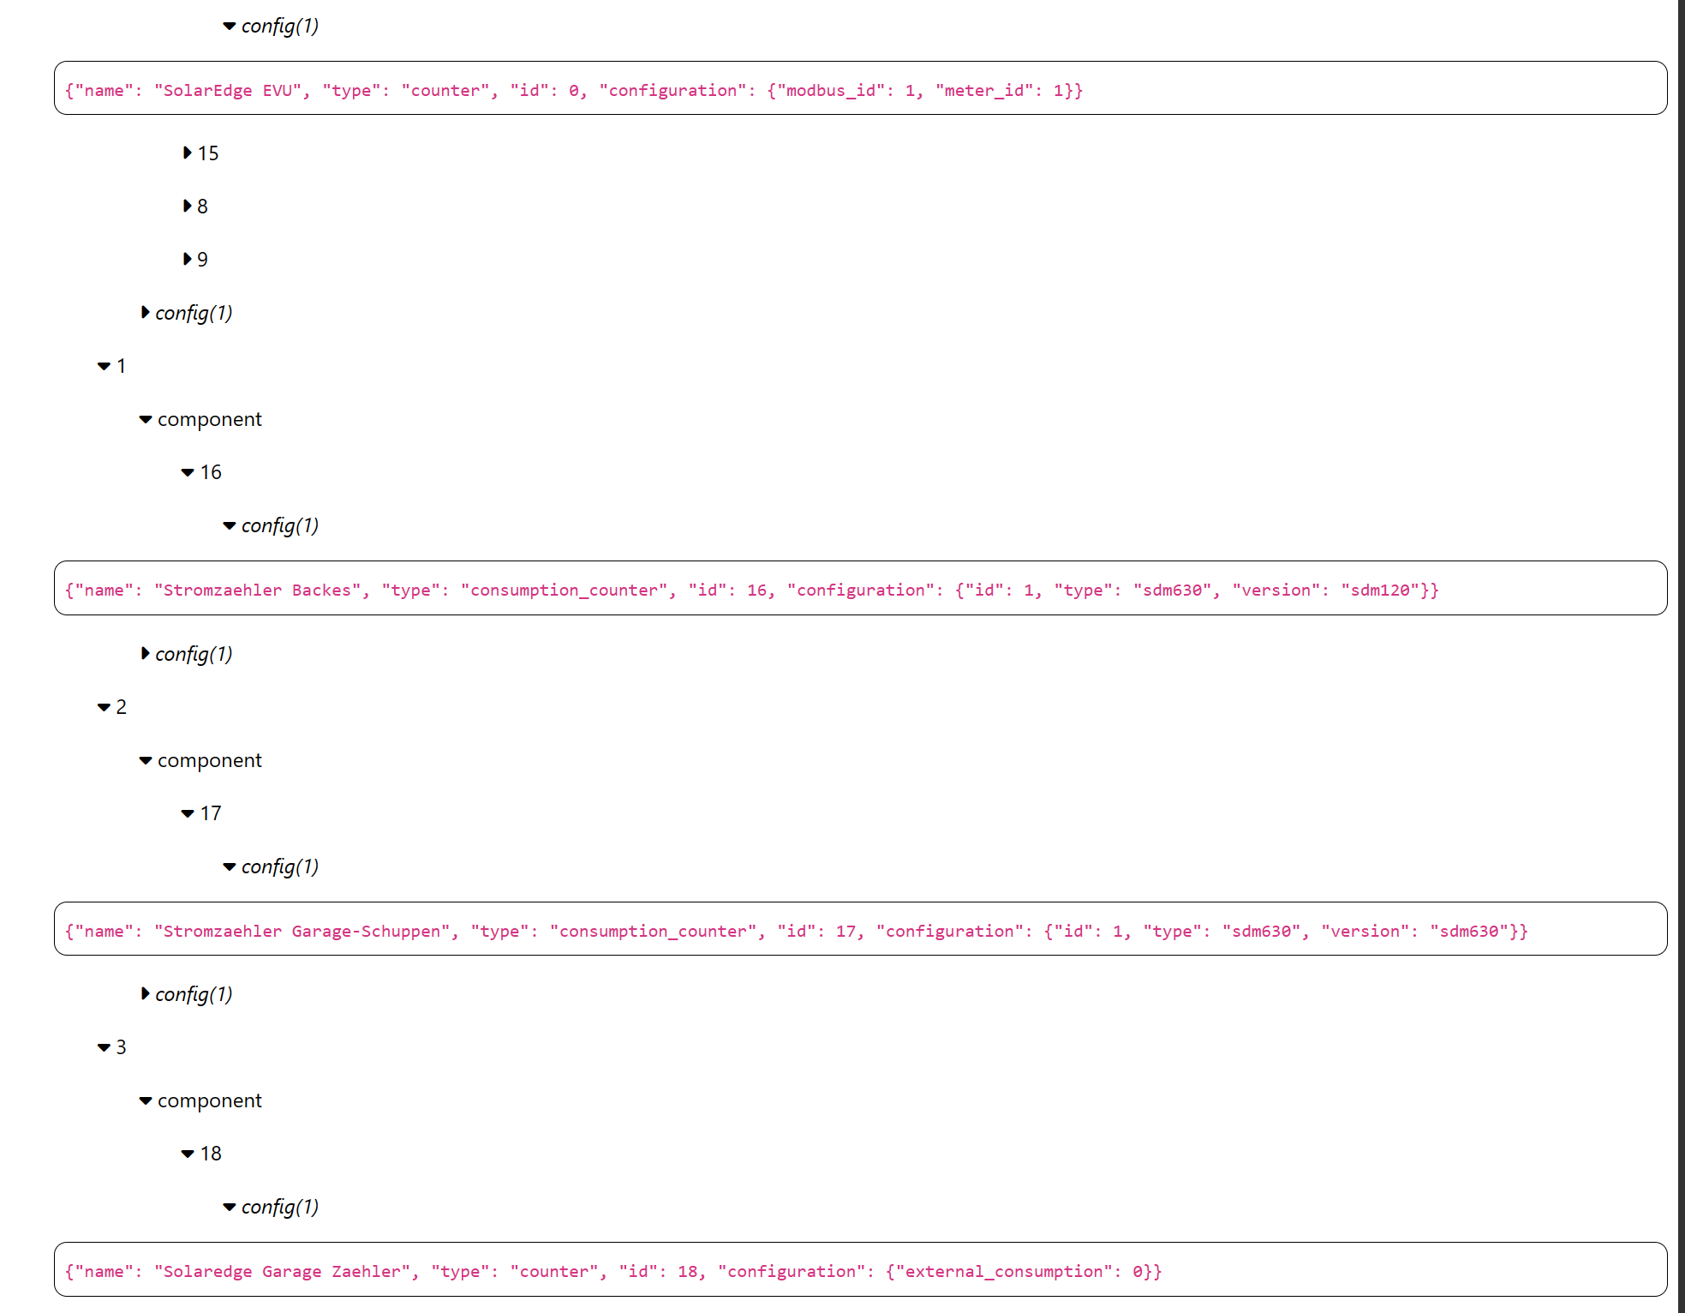
Task: Click the vertical scrollbar at right edge
Action: point(1681,656)
